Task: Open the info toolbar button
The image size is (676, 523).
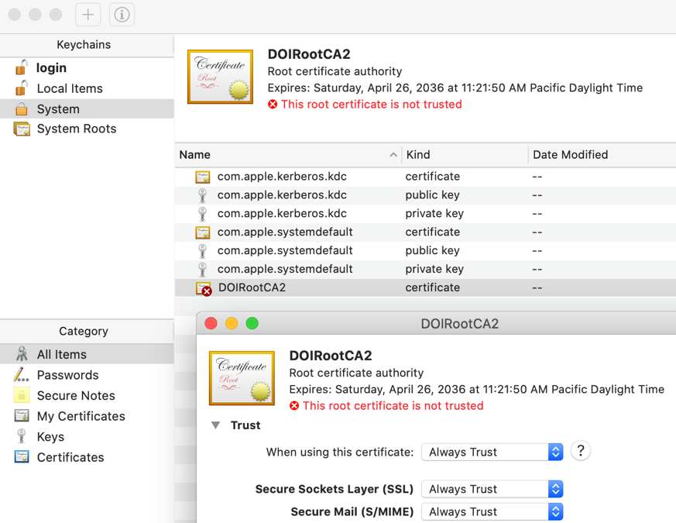Action: coord(122,15)
